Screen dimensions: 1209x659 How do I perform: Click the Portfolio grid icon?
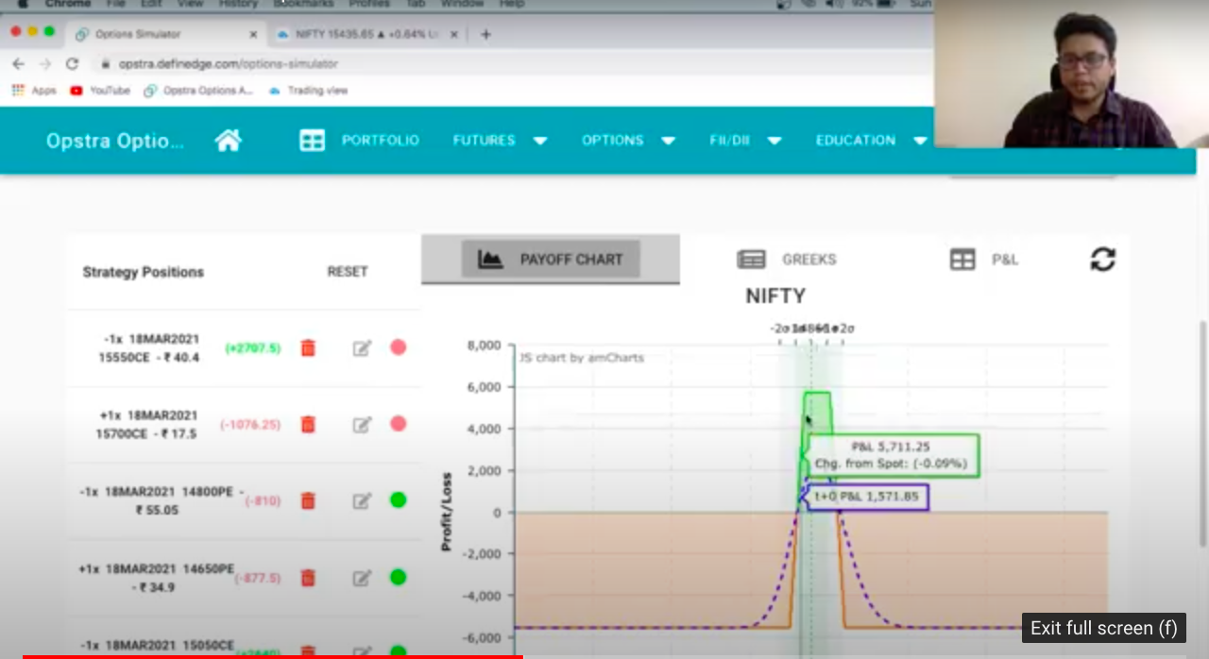[312, 141]
